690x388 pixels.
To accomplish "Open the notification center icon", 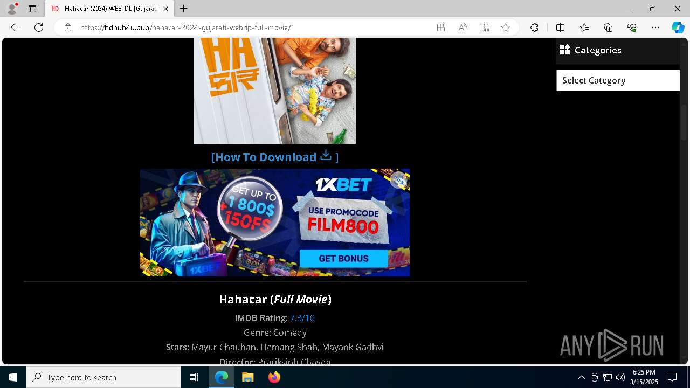I will pyautogui.click(x=672, y=377).
